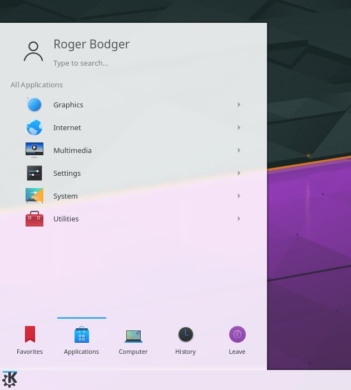Click the blue Applications shopping bag icon
Screen dimensions: 351x390
click(x=82, y=334)
